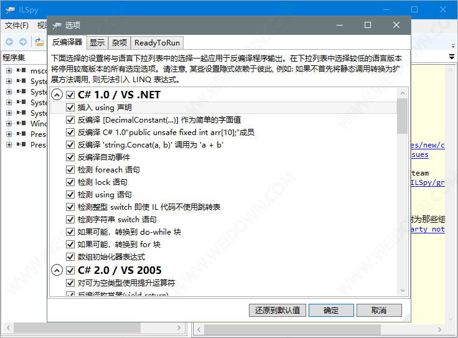Open the 'es/new/c' link in main window
Viewport: 458px width, 338px height.
pos(428,145)
